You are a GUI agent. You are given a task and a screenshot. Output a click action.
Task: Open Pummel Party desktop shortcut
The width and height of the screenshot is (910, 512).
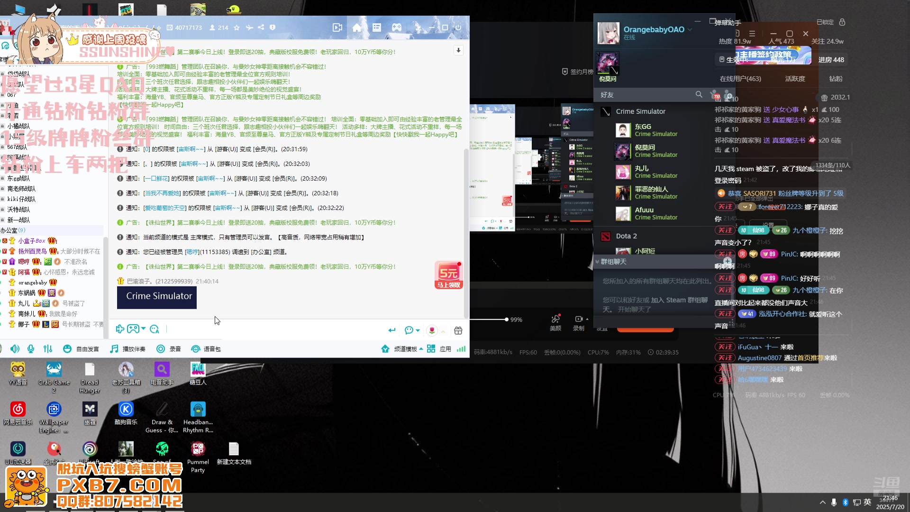198,457
